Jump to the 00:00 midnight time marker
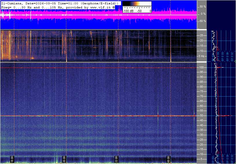This screenshot has width=236, height=164. [x=169, y=159]
